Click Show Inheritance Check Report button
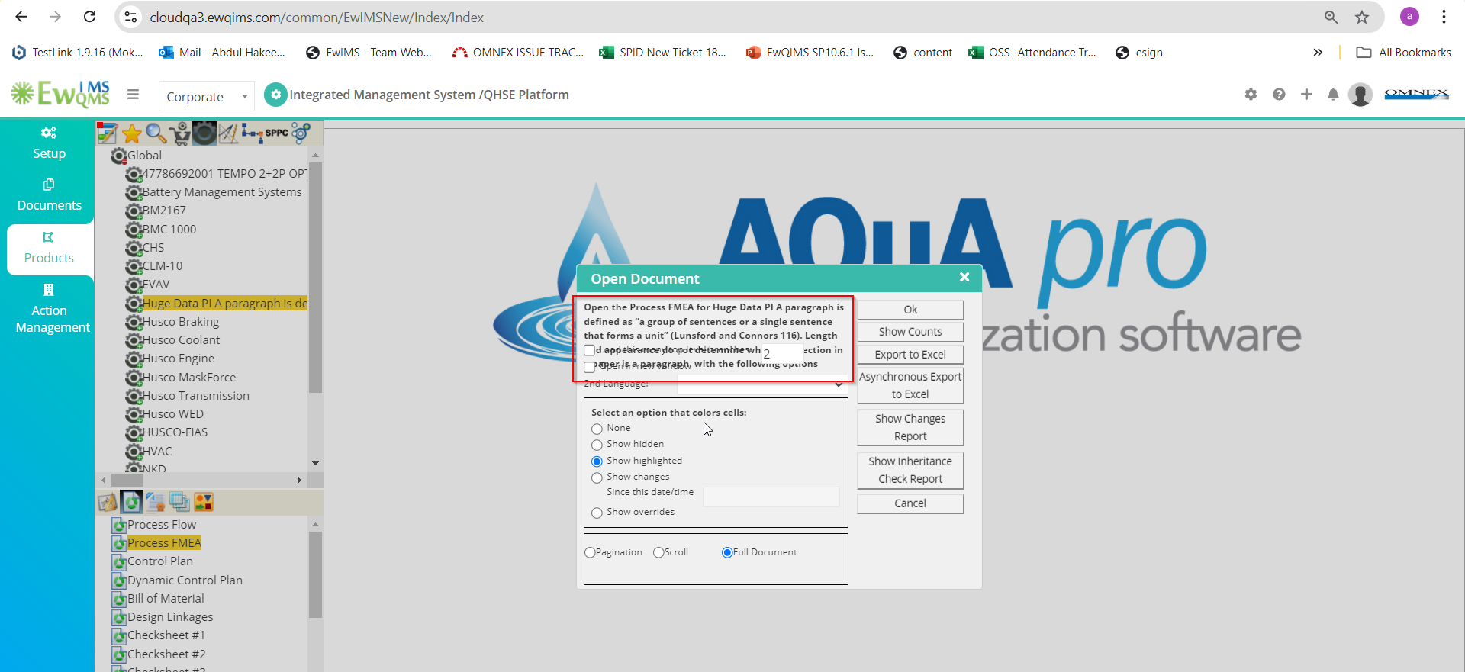Screen dimensions: 1465x672 910,470
